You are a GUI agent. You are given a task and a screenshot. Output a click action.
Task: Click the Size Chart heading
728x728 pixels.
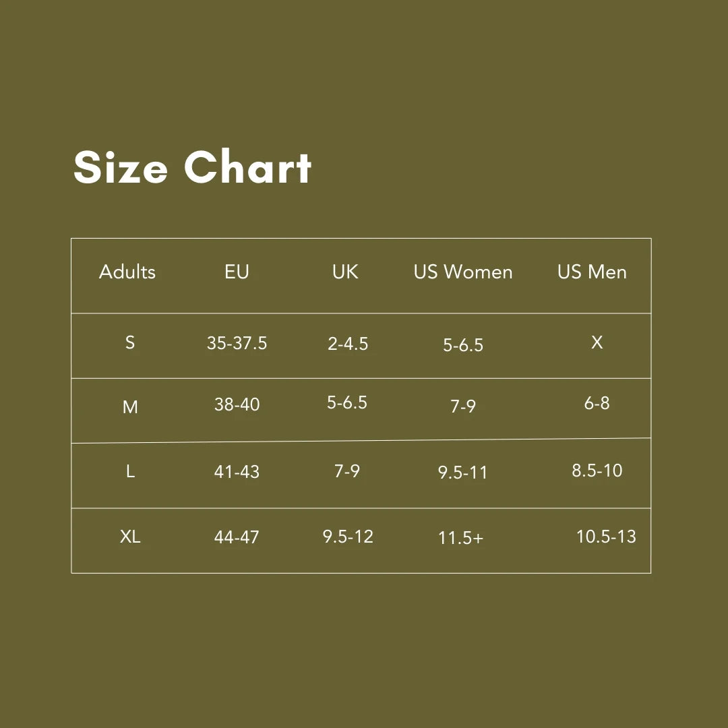click(192, 166)
